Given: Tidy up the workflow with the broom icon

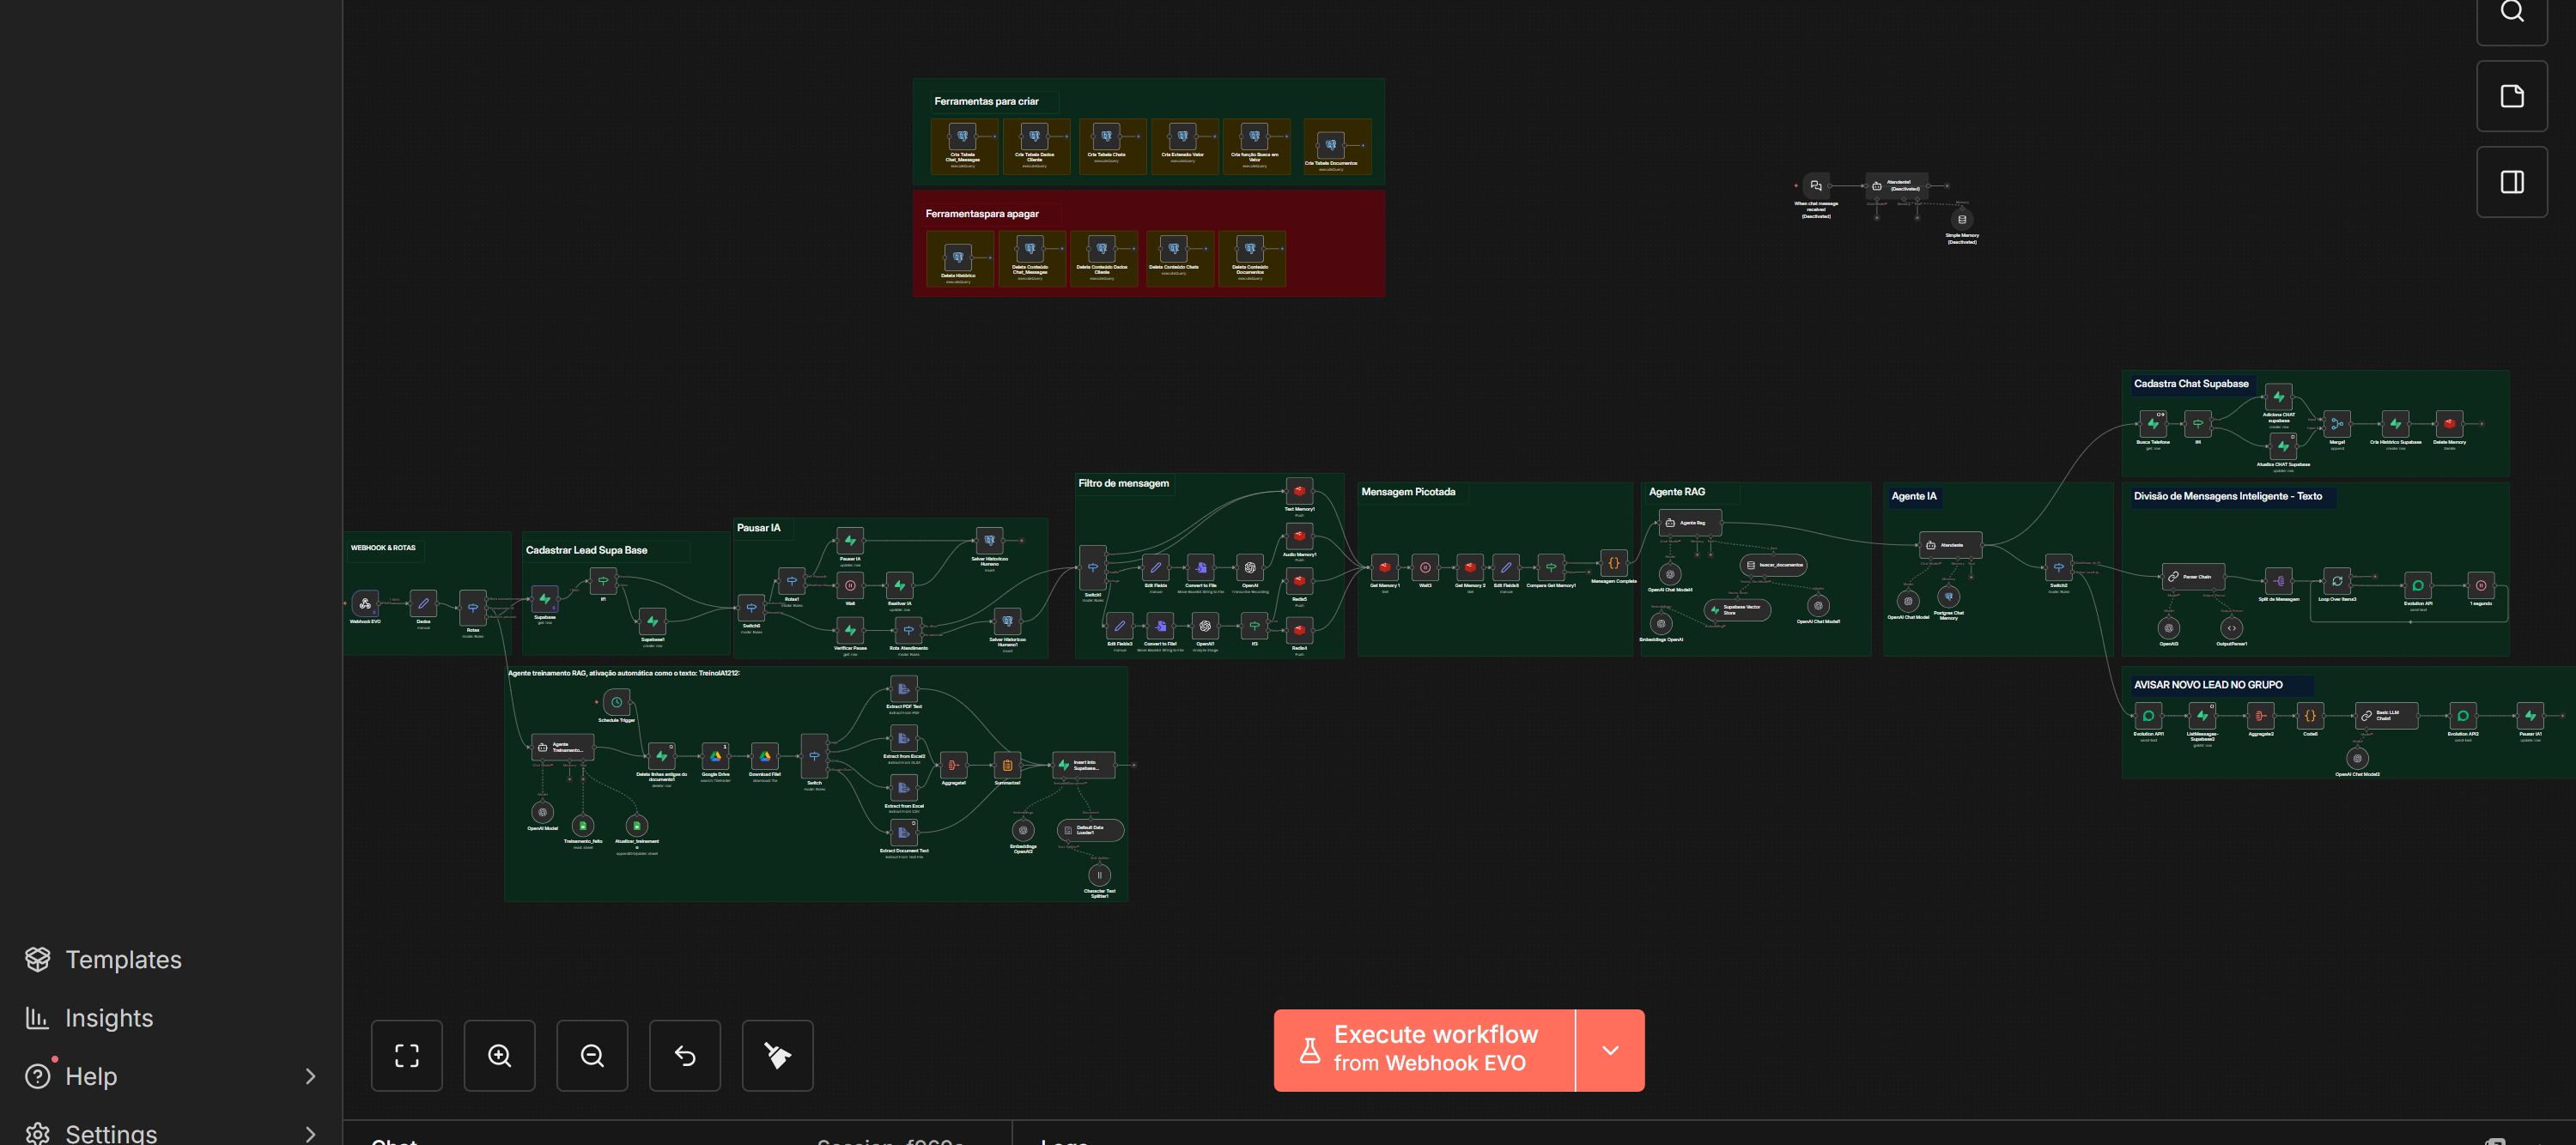Looking at the screenshot, I should tap(777, 1055).
